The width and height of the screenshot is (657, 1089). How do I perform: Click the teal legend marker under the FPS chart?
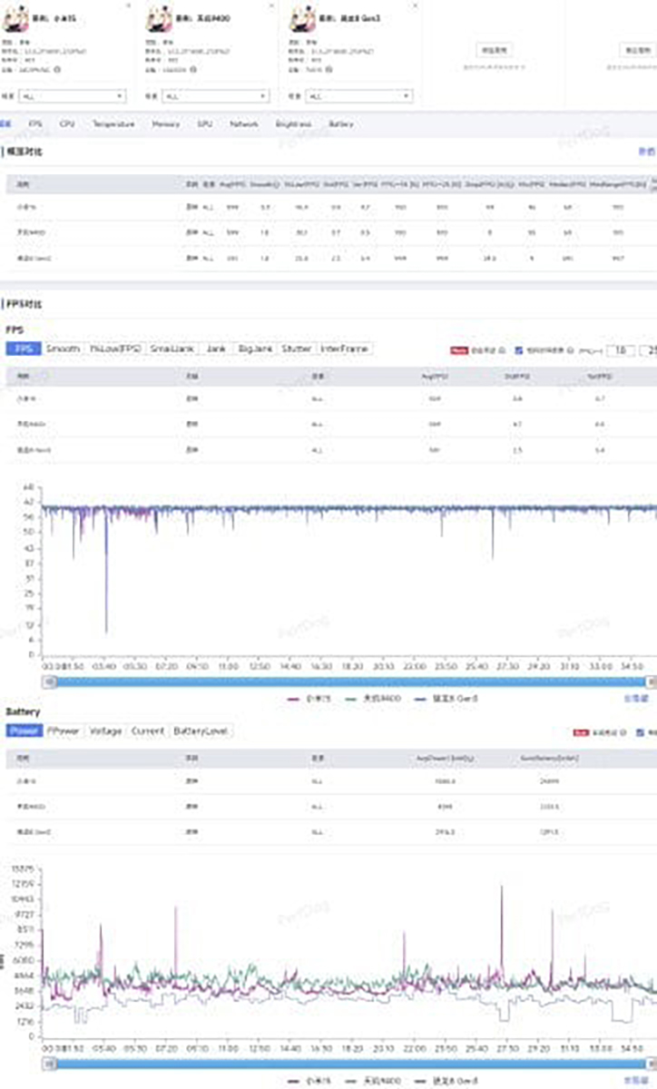tap(343, 699)
